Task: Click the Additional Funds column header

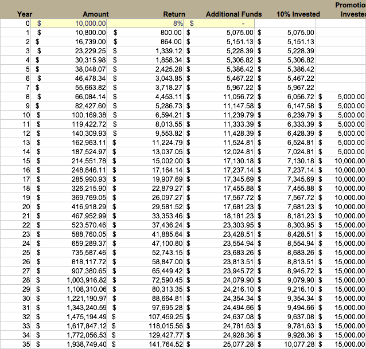Action: pyautogui.click(x=233, y=14)
